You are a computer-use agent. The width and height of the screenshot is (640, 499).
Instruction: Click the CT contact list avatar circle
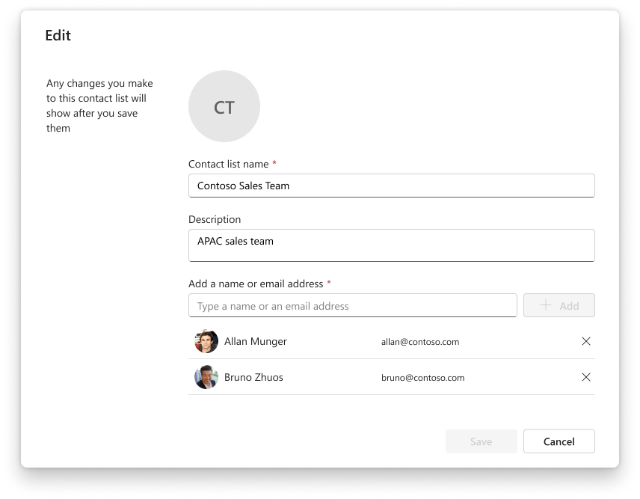[x=224, y=106]
